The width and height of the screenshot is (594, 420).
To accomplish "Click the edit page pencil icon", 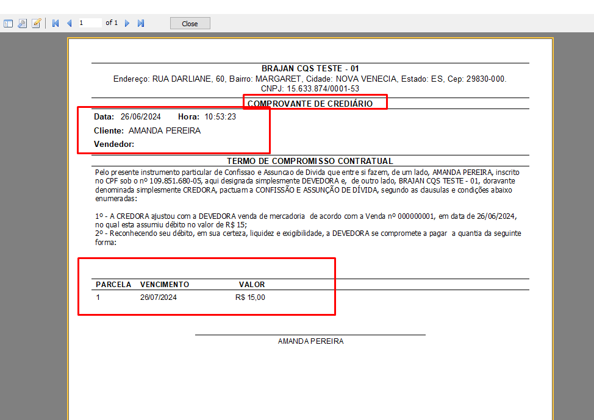I will point(37,23).
